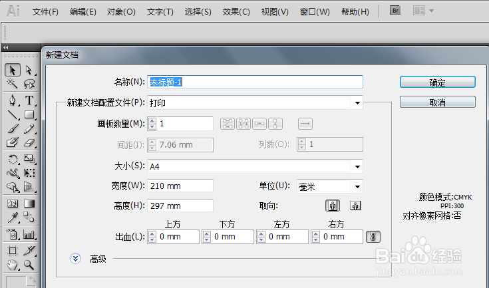Open the size A4 dropdown

tap(357, 167)
